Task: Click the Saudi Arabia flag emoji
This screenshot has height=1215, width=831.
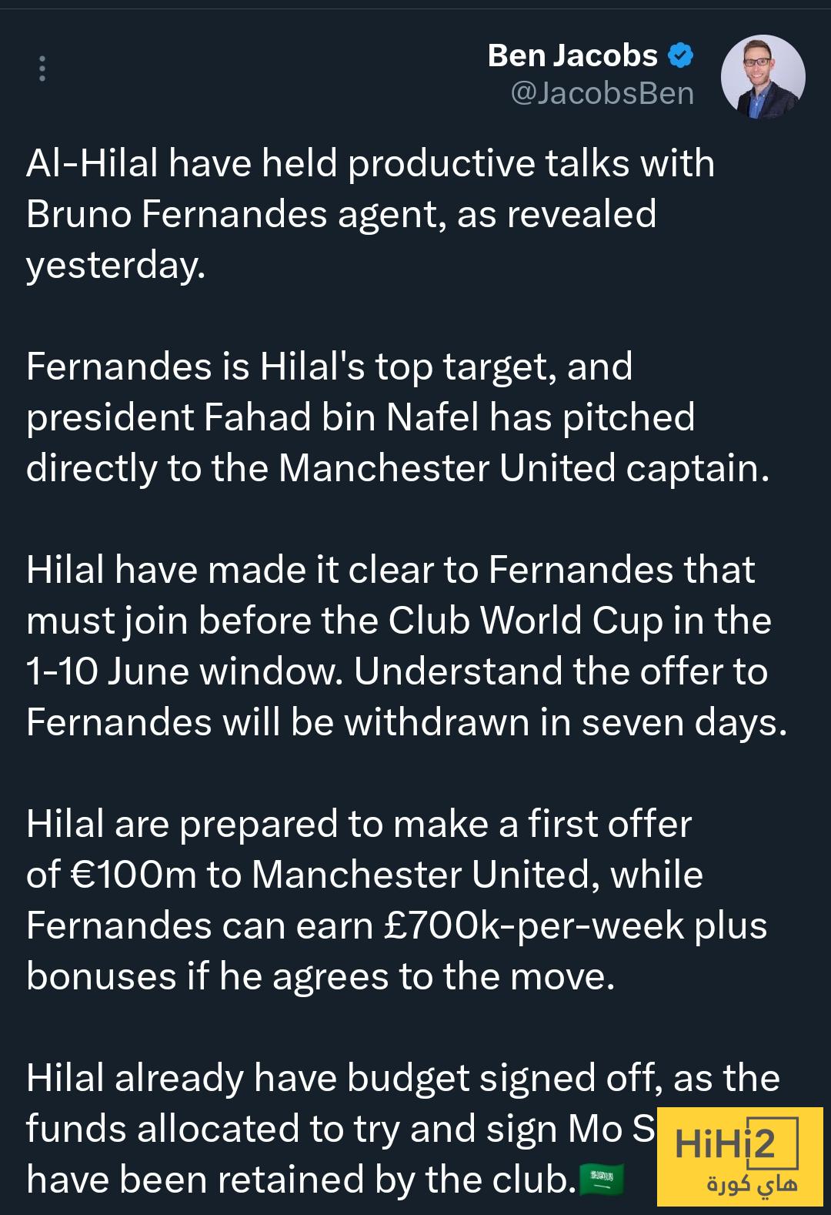Action: [x=601, y=1179]
